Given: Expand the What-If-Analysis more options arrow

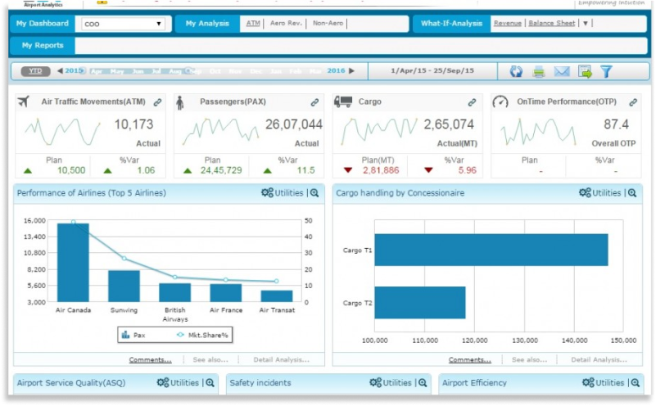Looking at the screenshot, I should 585,24.
